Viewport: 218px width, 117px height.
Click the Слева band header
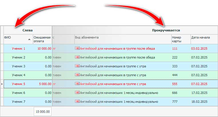pos(27,30)
